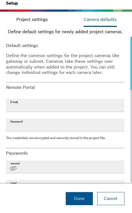The height and width of the screenshot is (213, 132).
Task: Click the 'newly added project cameras' subtitle text
Action: 65,32
